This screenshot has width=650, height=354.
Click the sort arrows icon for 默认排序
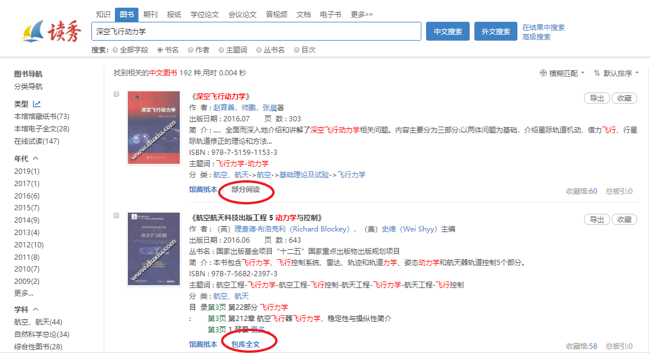pyautogui.click(x=597, y=73)
